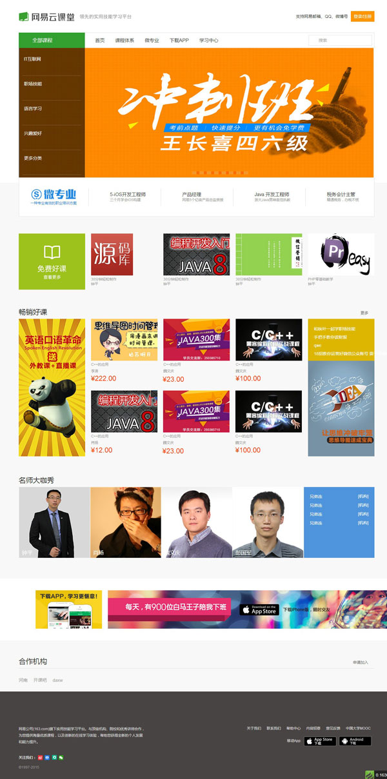Open teacher 彭国军's photo card

(268, 522)
